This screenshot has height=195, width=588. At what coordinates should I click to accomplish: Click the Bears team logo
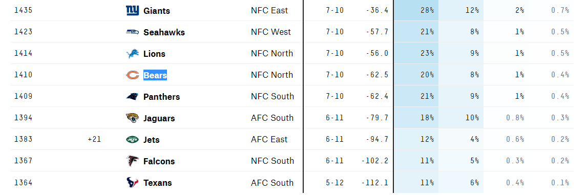tap(132, 75)
